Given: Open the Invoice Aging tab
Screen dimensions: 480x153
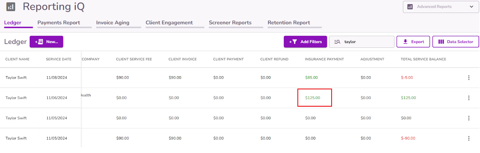Looking at the screenshot, I should [113, 23].
